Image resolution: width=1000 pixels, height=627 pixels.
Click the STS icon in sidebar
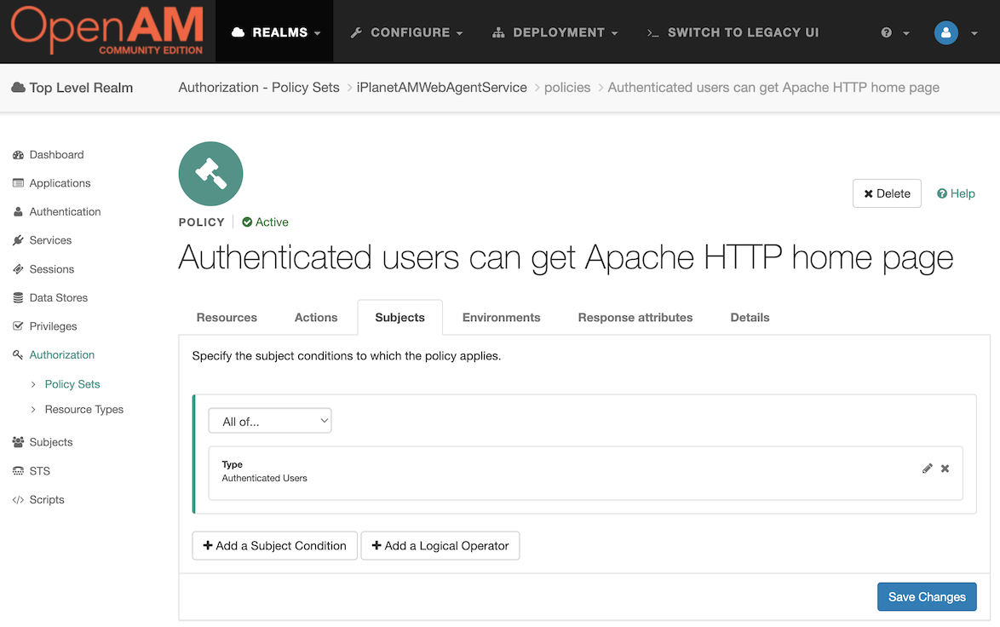click(x=18, y=471)
